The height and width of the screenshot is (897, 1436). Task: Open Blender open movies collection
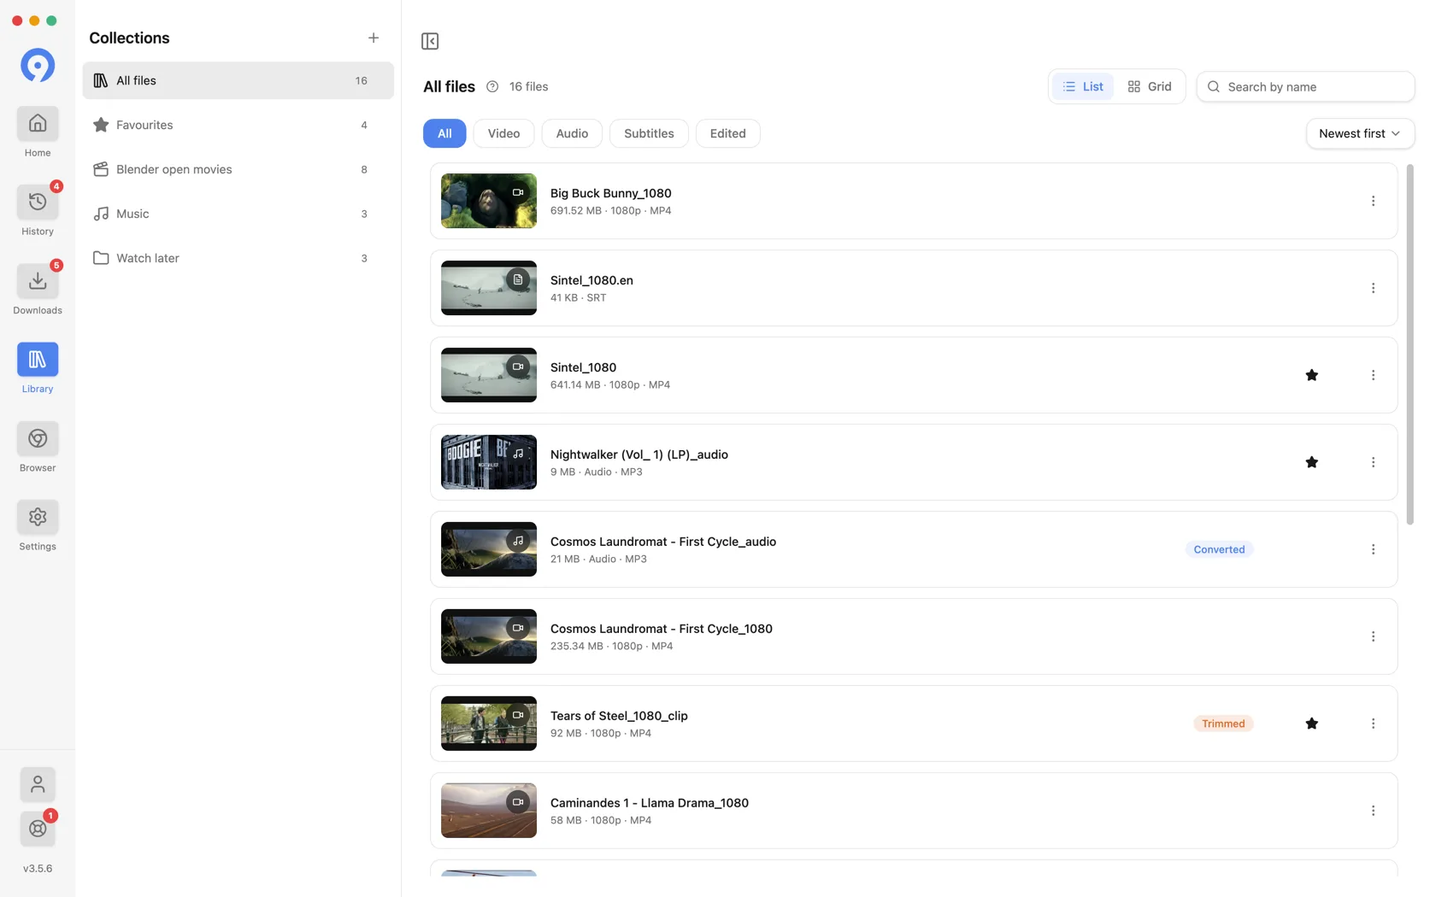[238, 169]
